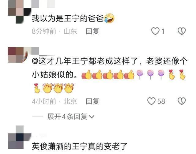Select the comment text 我以为是王宁的爸爸
This screenshot has height=154, width=196.
pos(68,18)
